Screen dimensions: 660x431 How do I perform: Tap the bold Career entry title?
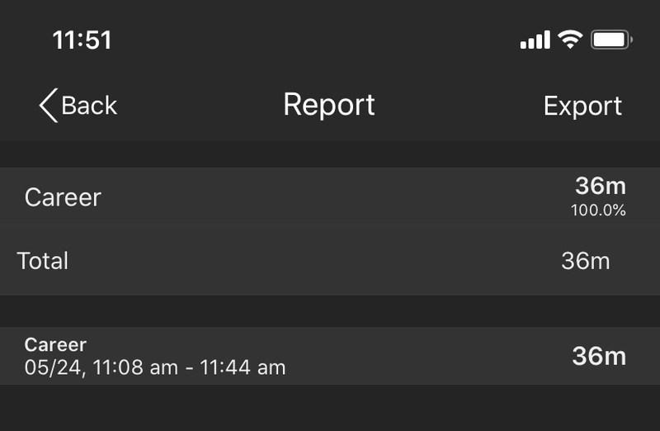(x=55, y=344)
